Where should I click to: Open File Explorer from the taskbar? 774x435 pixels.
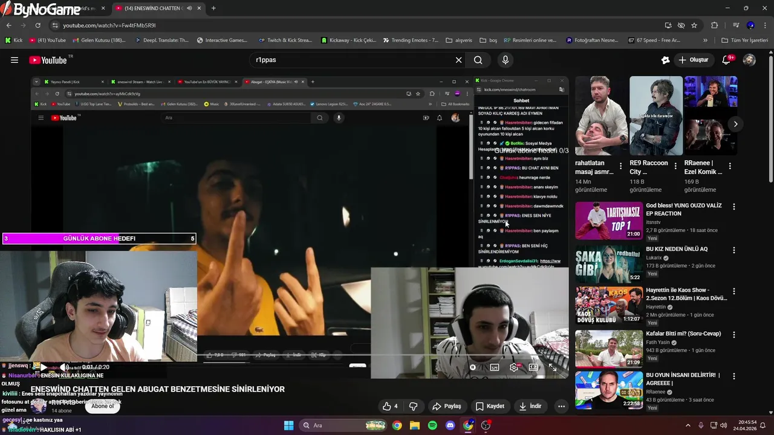[415, 425]
